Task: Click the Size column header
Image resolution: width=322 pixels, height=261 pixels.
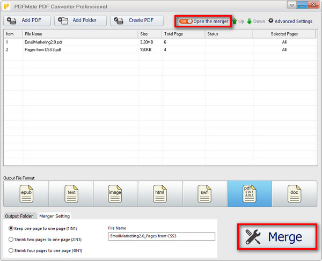Action: pyautogui.click(x=150, y=34)
